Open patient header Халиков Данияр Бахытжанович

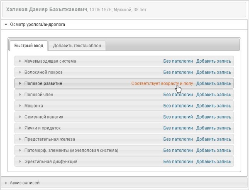(46, 10)
